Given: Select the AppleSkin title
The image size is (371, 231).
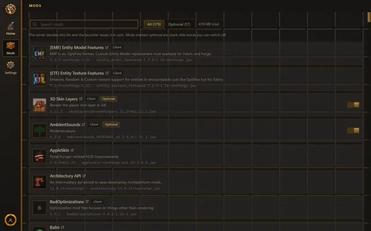Looking at the screenshot, I should pos(59,150).
